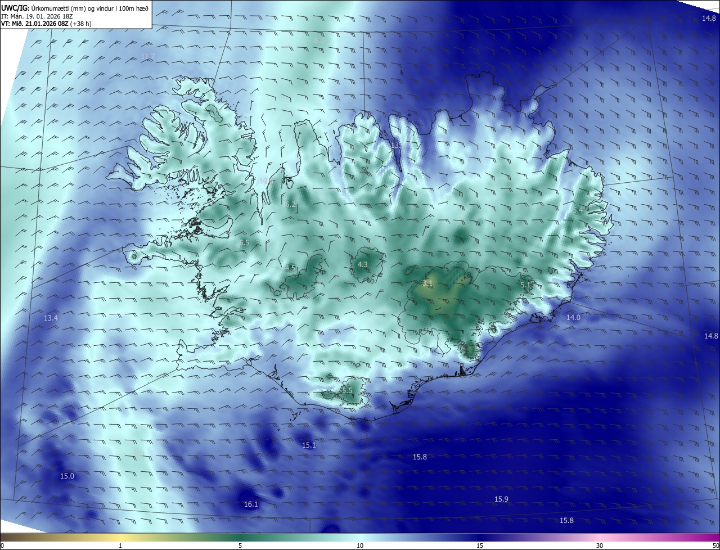Screen dimensions: 720x550
Task: Click the legend tick label 30
Action: point(600,546)
